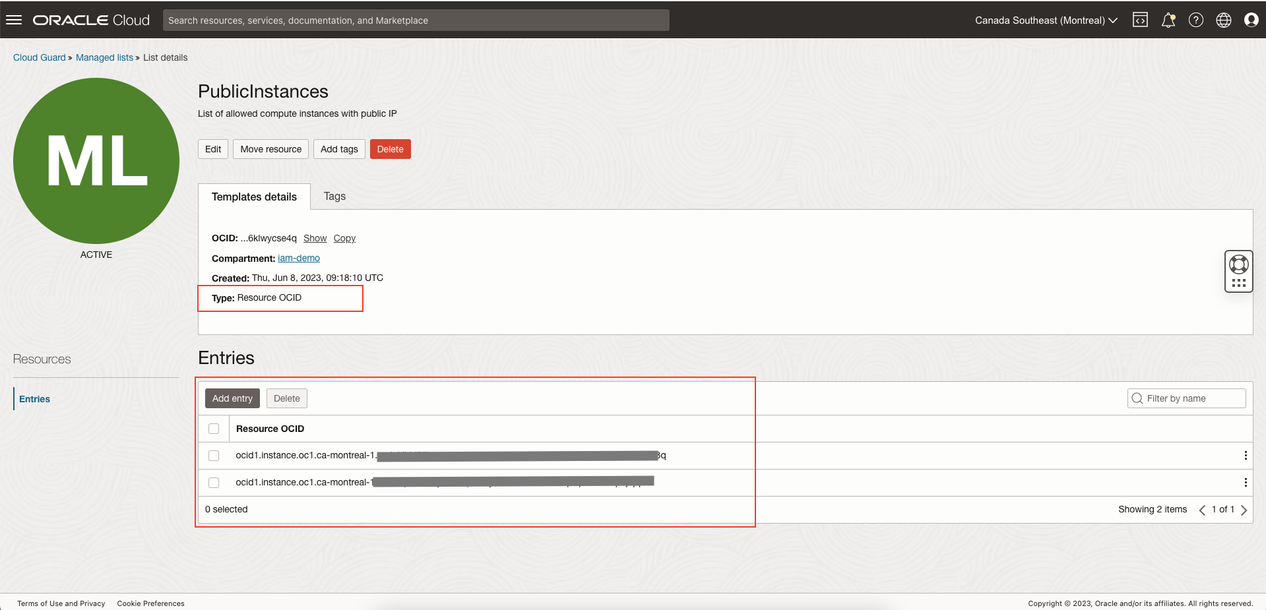Go to previous page of entries
The height and width of the screenshot is (610, 1266).
1202,510
